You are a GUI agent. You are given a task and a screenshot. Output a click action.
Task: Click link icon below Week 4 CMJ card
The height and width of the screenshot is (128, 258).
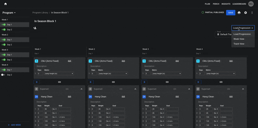click(x=221, y=82)
